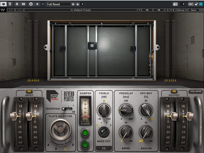Enable Read automation R button
The height and width of the screenshot is (153, 204).
17,4
